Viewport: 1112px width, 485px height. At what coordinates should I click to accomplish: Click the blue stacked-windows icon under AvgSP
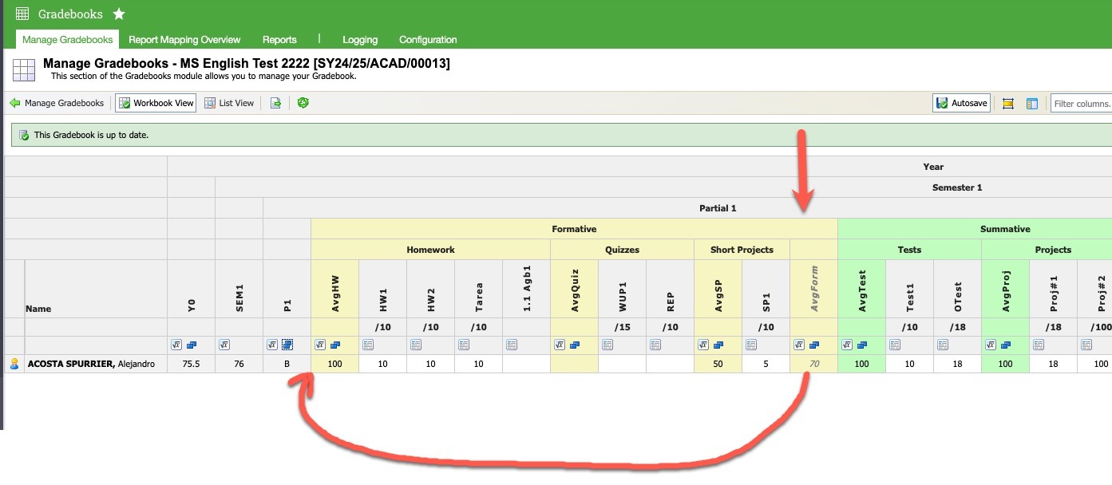(x=718, y=345)
